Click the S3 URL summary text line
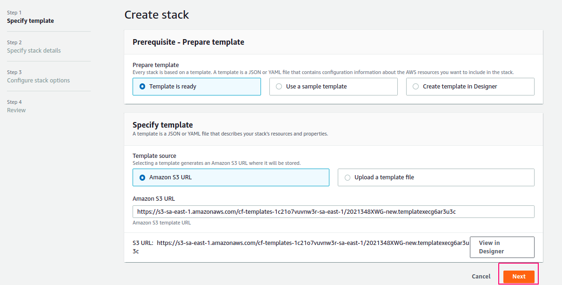The image size is (562, 285). coord(301,247)
